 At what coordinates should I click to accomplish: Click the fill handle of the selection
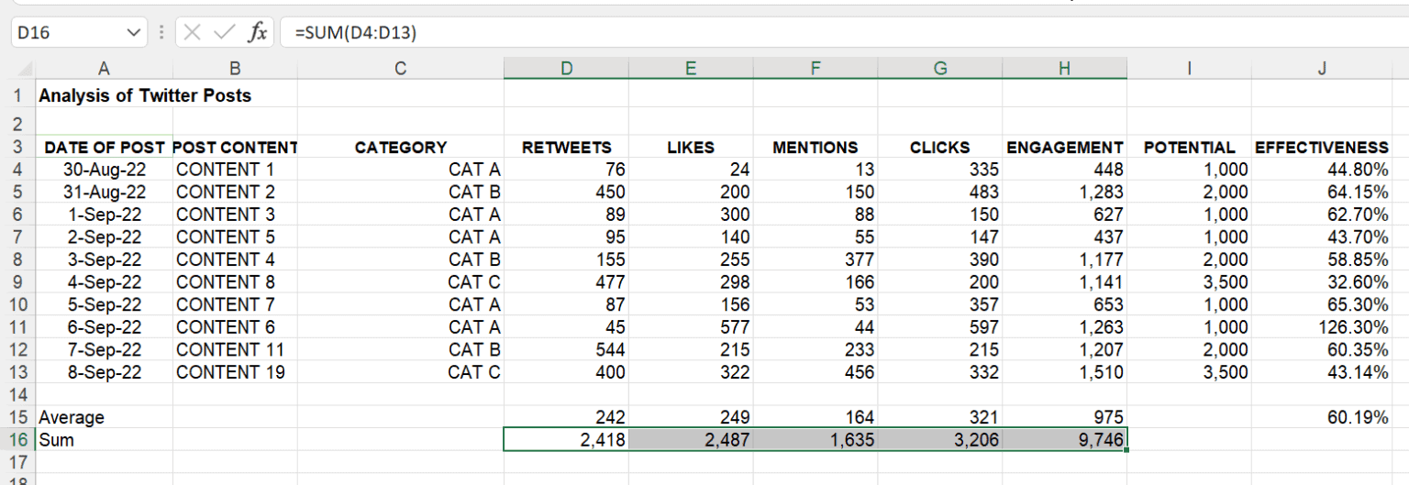click(x=1126, y=449)
